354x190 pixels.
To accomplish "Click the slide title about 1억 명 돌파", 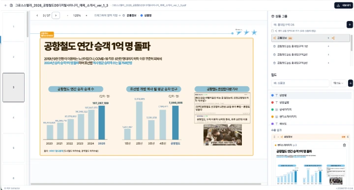I will (x=97, y=46).
